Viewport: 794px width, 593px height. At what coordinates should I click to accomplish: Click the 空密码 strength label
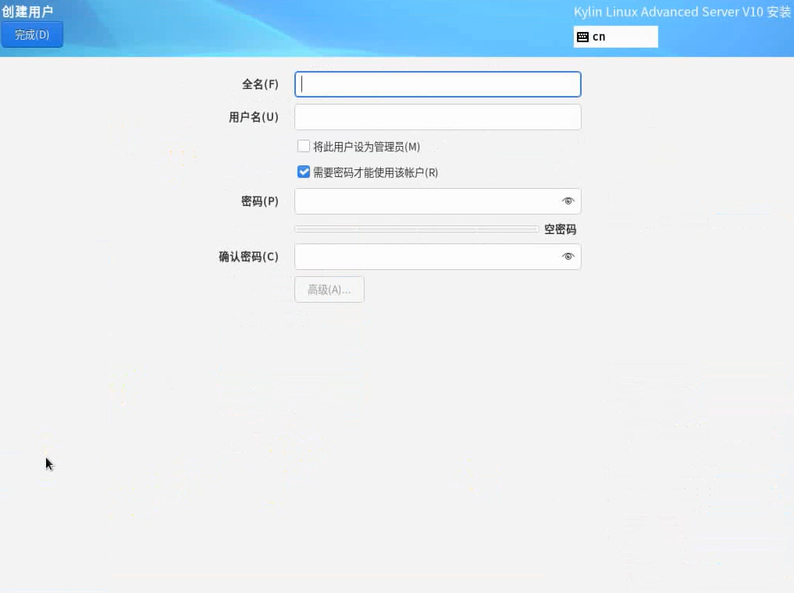(560, 229)
